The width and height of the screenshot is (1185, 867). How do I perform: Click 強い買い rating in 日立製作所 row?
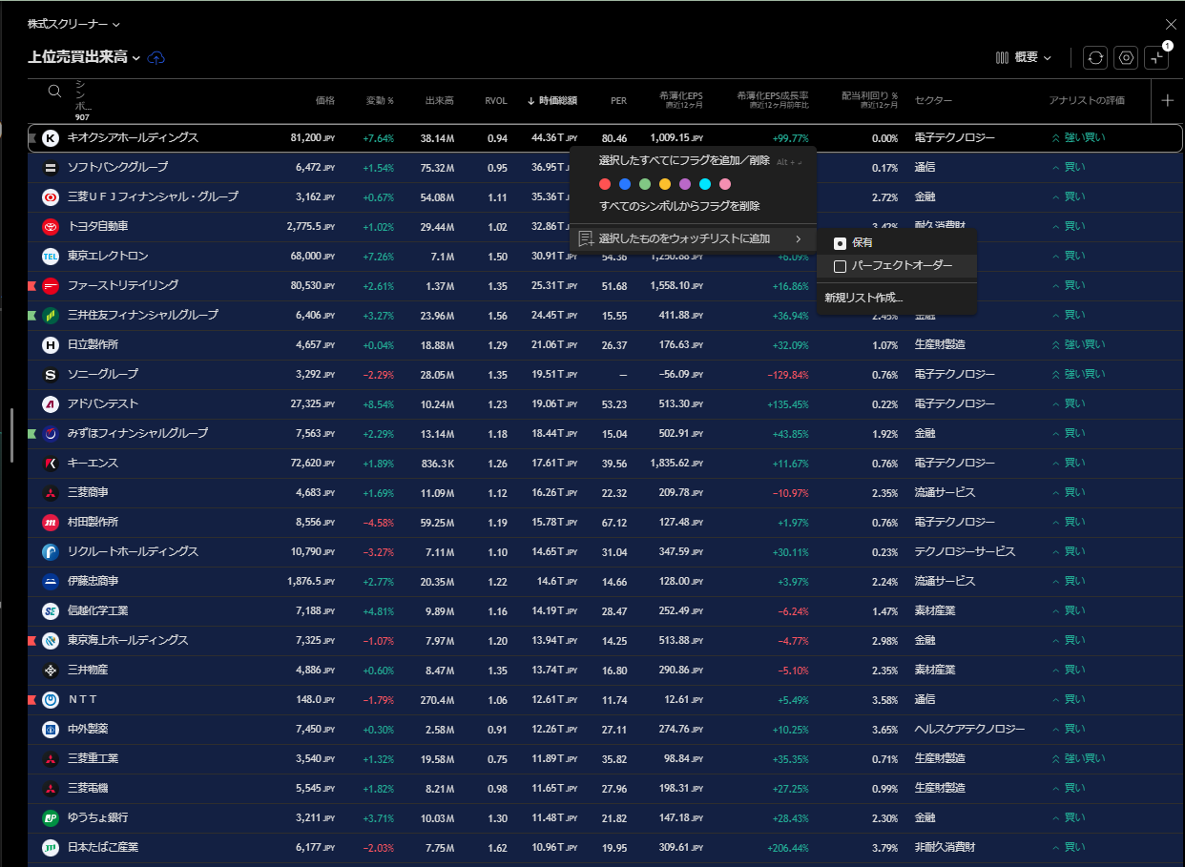point(1078,345)
